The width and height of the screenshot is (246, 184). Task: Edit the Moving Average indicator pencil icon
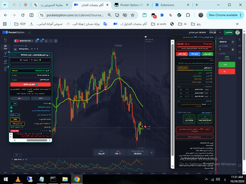pos(34,49)
